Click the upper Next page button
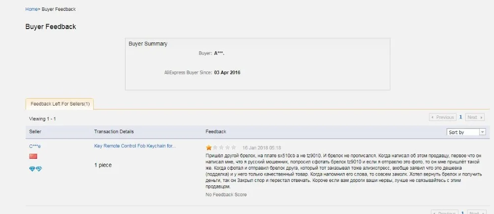 (474, 117)
